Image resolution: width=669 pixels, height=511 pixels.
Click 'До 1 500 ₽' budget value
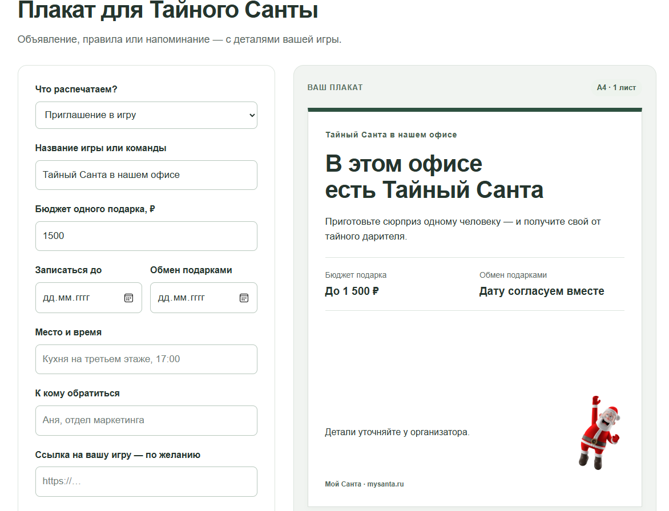(x=352, y=291)
